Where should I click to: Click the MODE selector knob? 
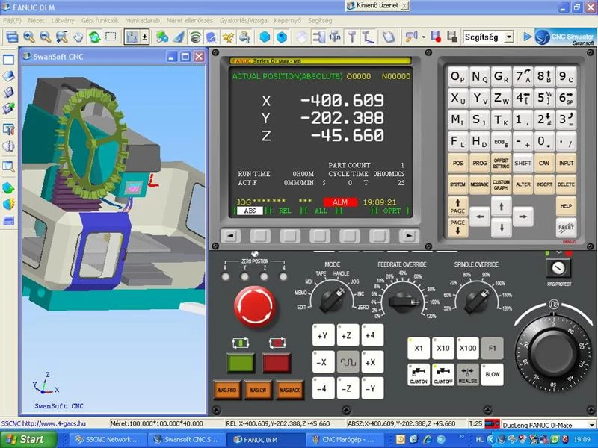click(x=331, y=299)
